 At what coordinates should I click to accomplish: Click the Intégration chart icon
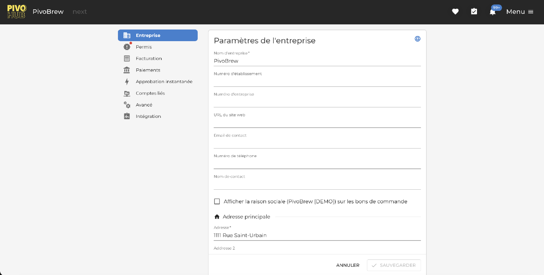coord(127,116)
